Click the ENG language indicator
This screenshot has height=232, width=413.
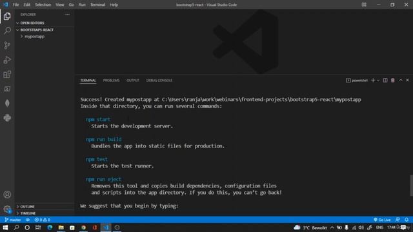coord(379,227)
